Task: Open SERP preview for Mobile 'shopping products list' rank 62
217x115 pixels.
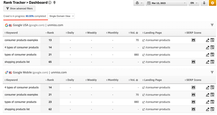Action: (x=212, y=109)
